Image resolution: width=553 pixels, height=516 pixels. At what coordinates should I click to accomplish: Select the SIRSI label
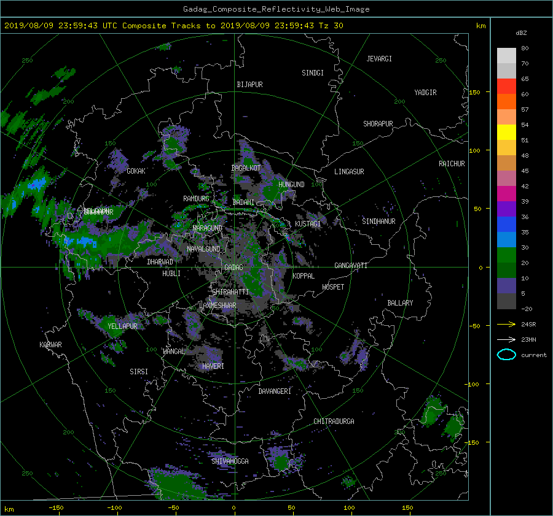click(139, 372)
